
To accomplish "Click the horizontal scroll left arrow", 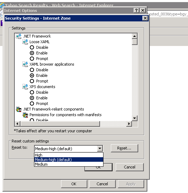I will [17, 124].
